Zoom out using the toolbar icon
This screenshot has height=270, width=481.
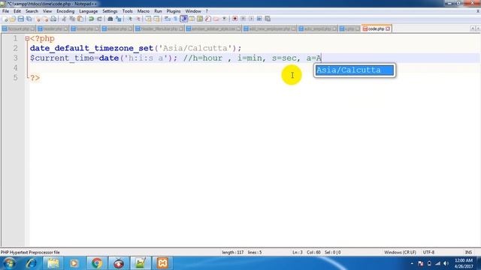pyautogui.click(x=138, y=19)
